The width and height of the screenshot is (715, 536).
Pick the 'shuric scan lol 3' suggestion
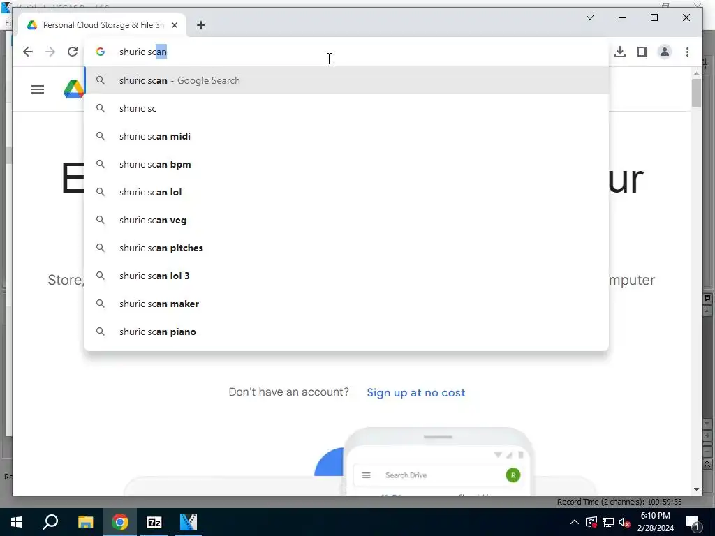[346, 276]
